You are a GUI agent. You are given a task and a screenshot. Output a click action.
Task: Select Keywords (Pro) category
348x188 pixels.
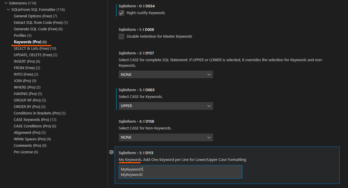[30, 42]
